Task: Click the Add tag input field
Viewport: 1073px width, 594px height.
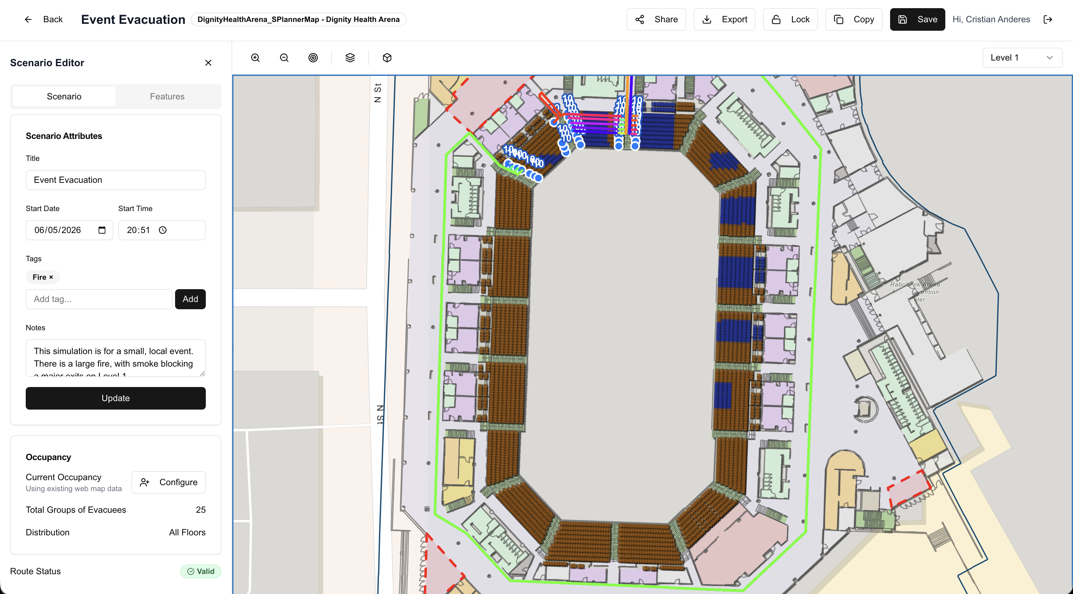Action: tap(99, 299)
